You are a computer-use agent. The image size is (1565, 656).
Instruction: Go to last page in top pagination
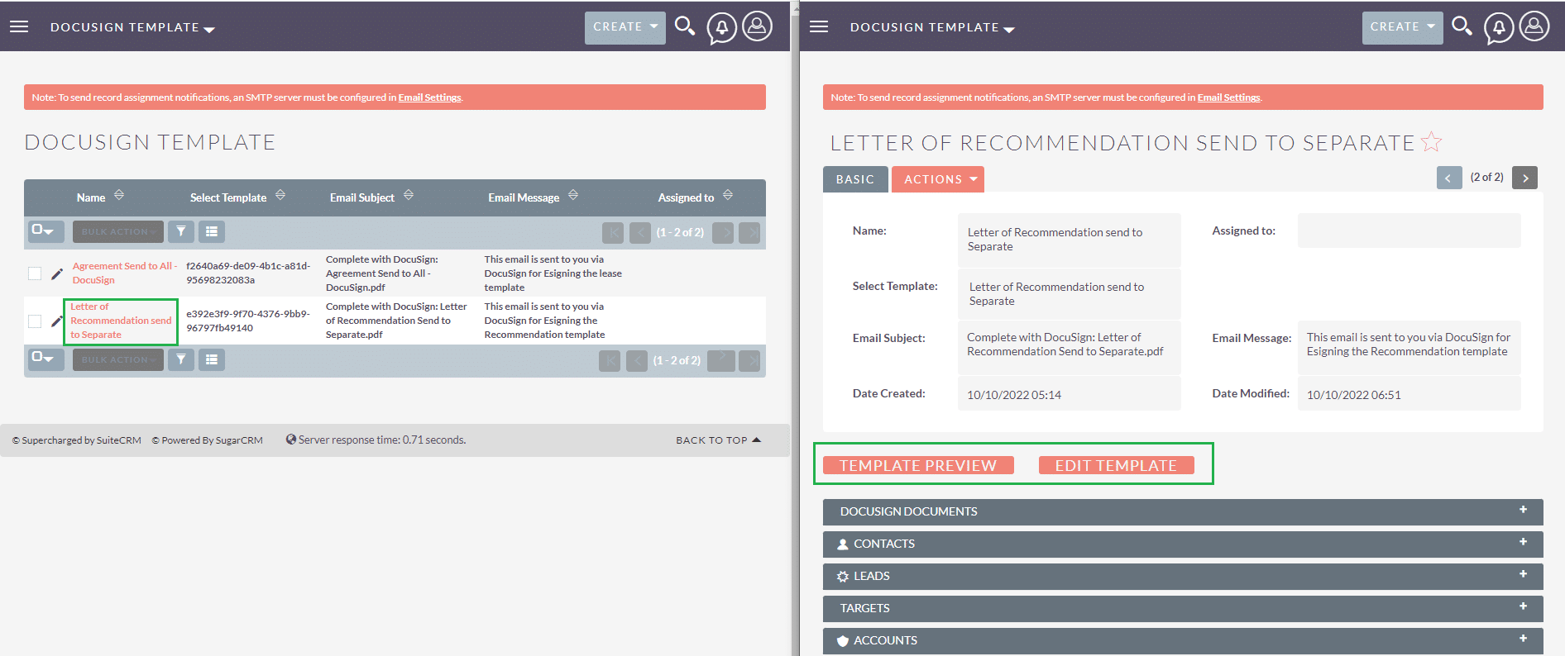(x=749, y=233)
